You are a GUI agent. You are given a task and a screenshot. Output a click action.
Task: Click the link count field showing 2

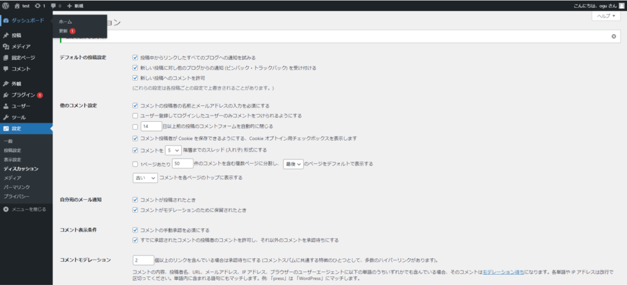(x=143, y=261)
